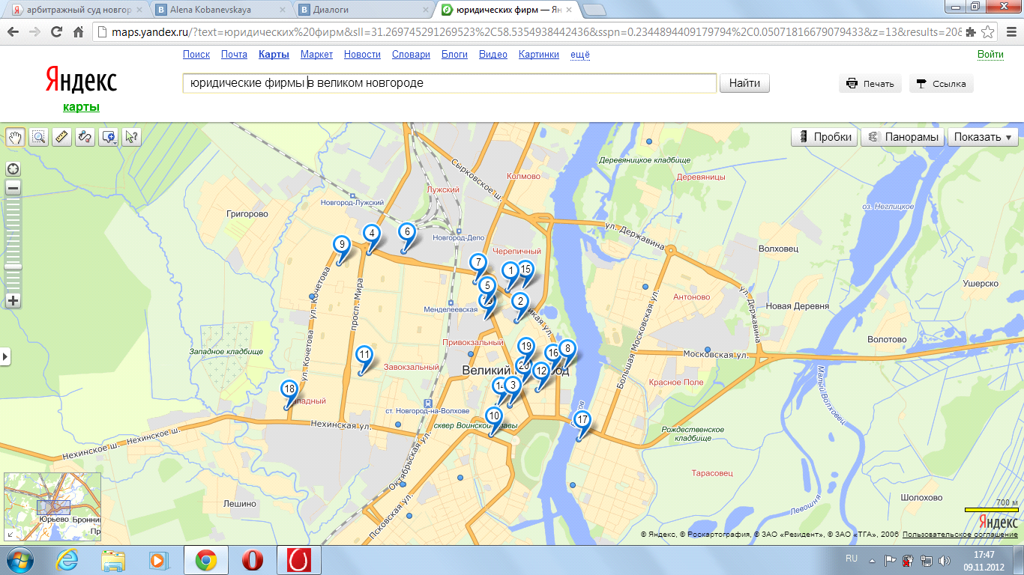Expand the left side panel arrow
Screen dimensions: 1024x575
click(5, 357)
